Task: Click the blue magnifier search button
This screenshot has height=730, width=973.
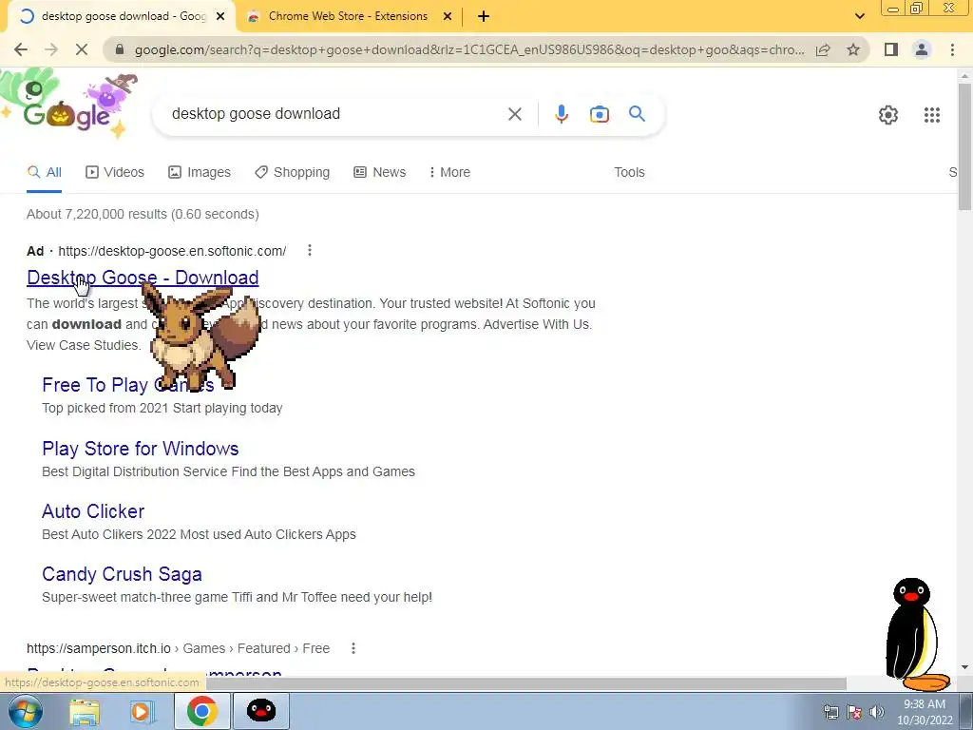Action: (637, 114)
